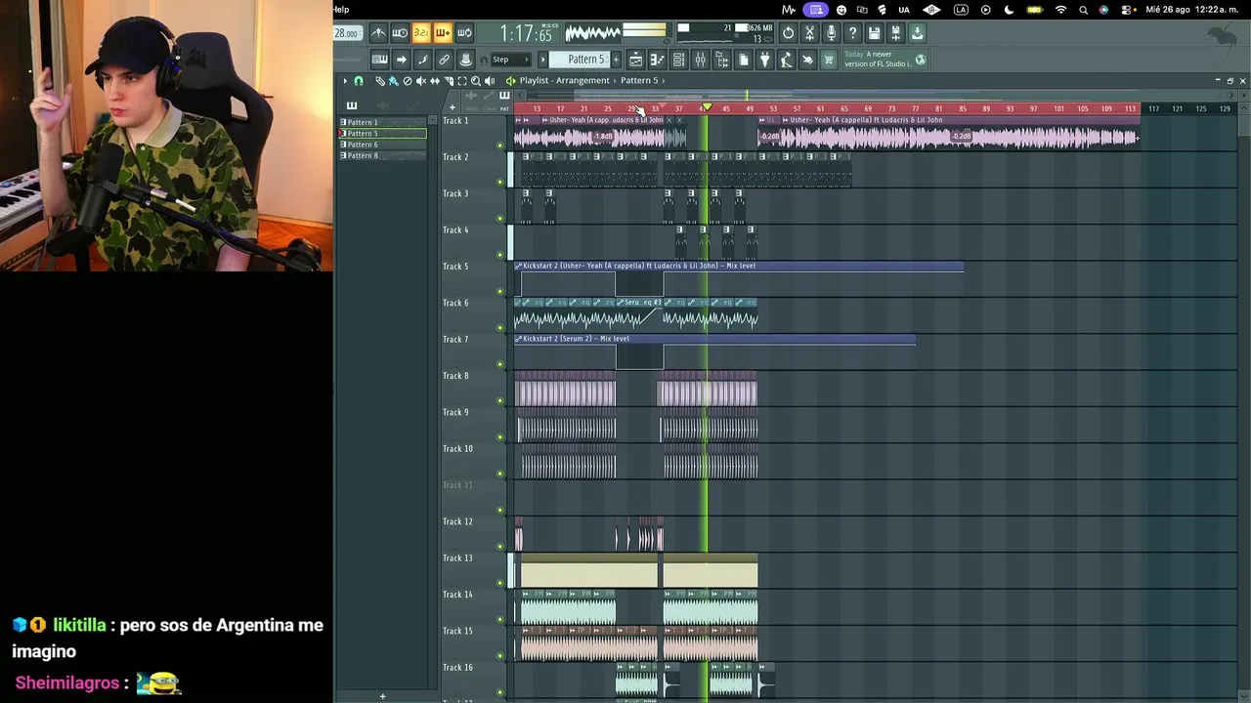Mute Track 5 with its green dot
The width and height of the screenshot is (1251, 703).
[x=500, y=291]
